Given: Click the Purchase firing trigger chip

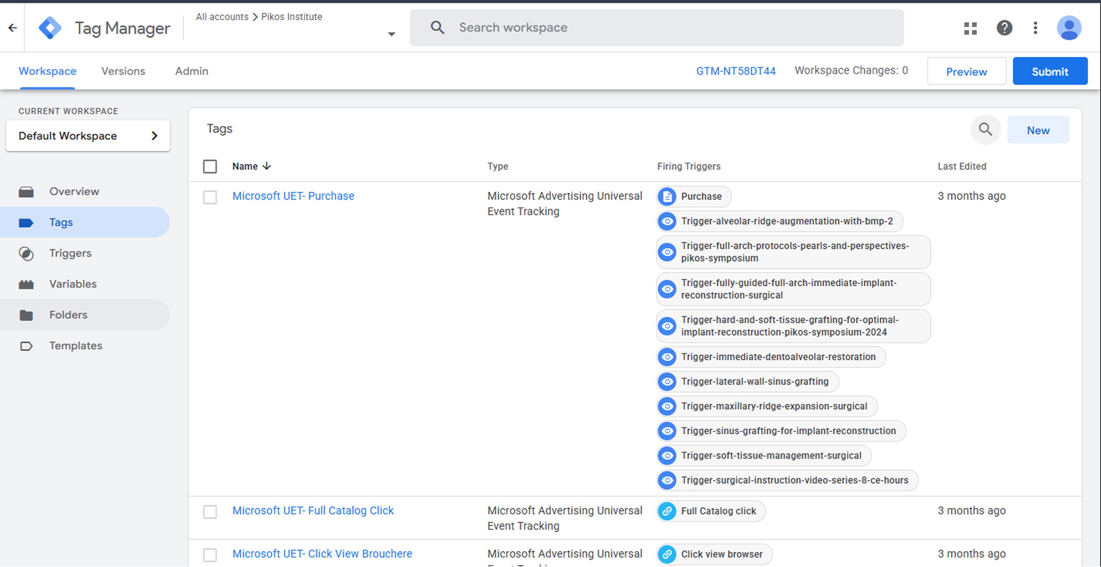Looking at the screenshot, I should point(693,196).
